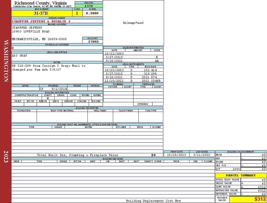Image resolution: width=267 pixels, height=203 pixels.
Task: Click the reviewed date 9/2/2014
Action: (59, 89)
